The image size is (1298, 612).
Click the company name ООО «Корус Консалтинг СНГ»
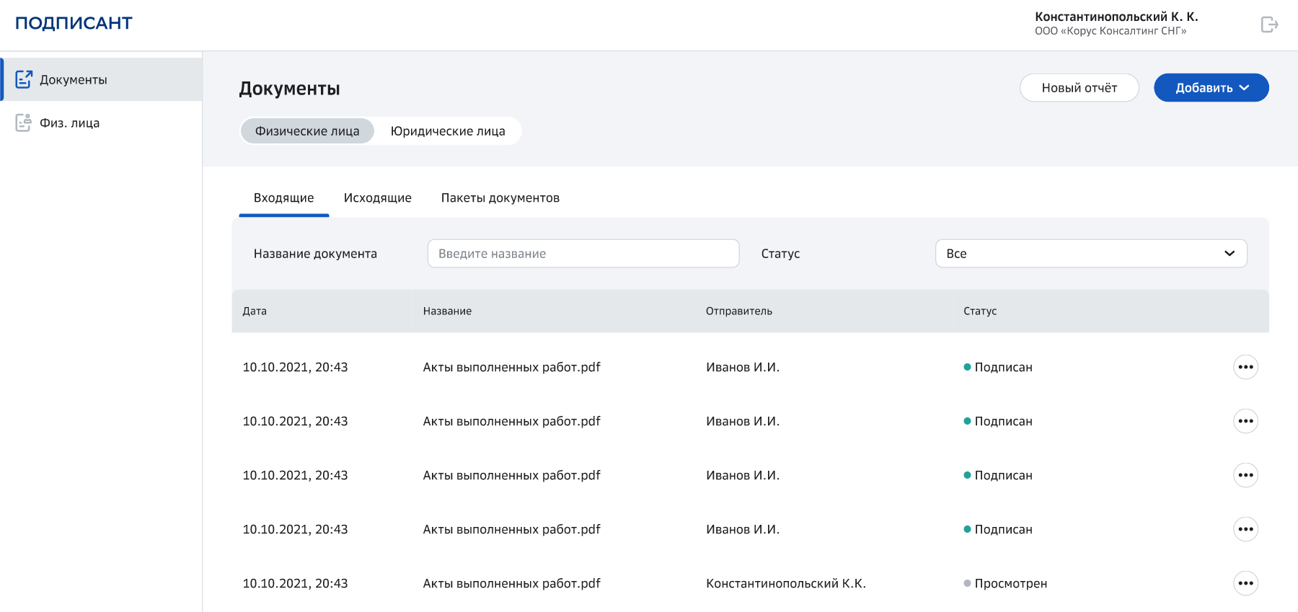(x=1111, y=31)
